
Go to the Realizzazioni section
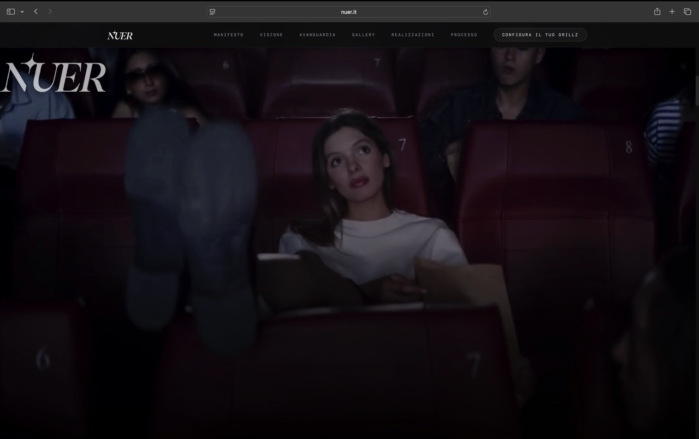click(413, 35)
